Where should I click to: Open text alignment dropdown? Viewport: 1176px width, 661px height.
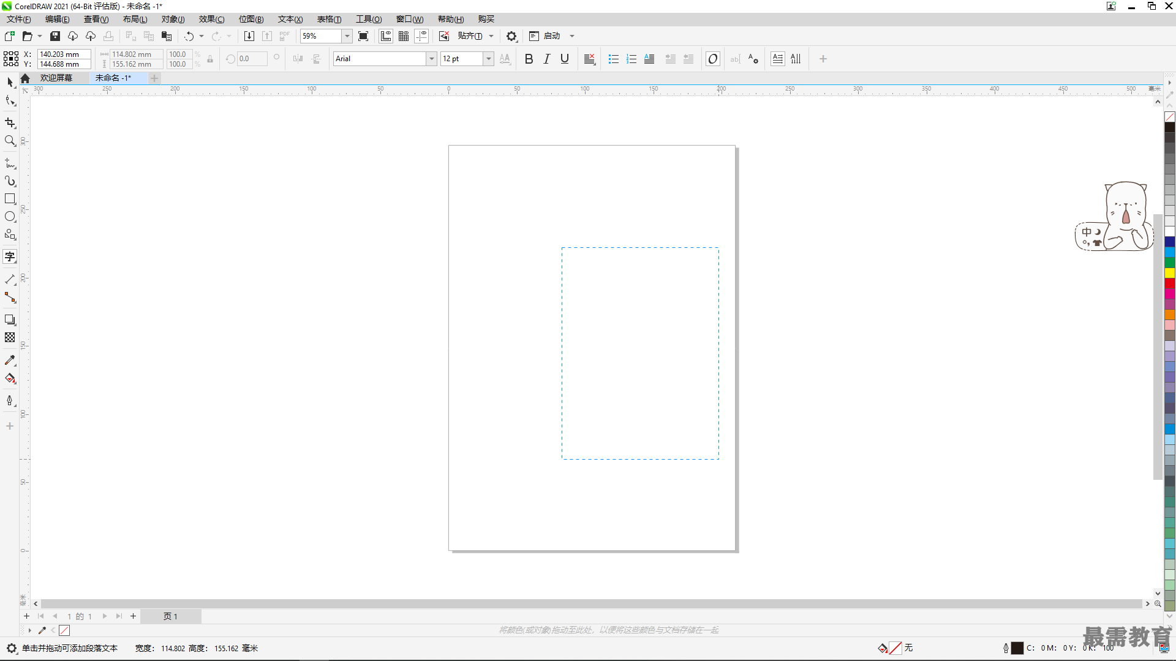pyautogui.click(x=590, y=59)
